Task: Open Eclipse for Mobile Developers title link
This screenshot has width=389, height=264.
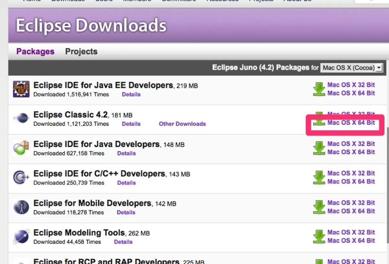Action: coord(92,203)
